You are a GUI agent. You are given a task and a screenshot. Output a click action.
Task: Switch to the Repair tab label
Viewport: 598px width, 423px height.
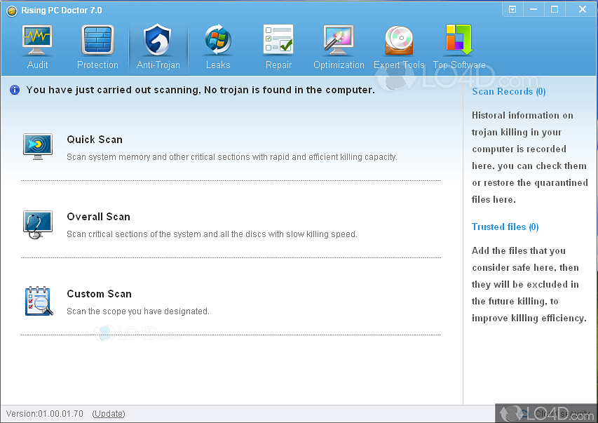(278, 65)
